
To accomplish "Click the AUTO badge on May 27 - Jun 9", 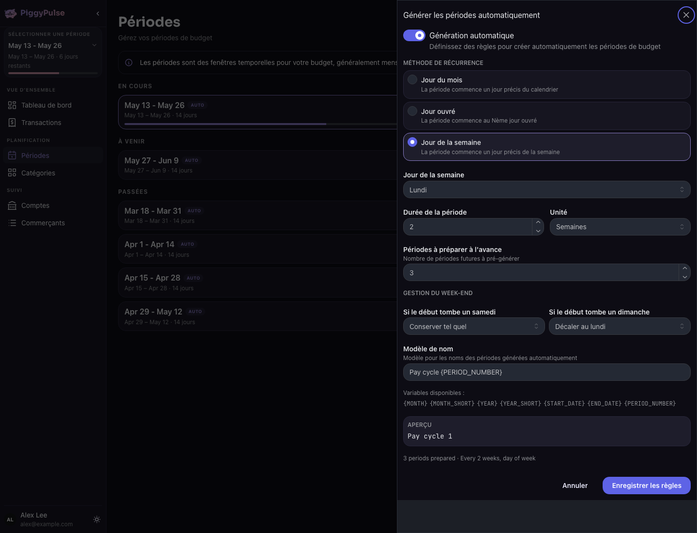I will tap(192, 160).
